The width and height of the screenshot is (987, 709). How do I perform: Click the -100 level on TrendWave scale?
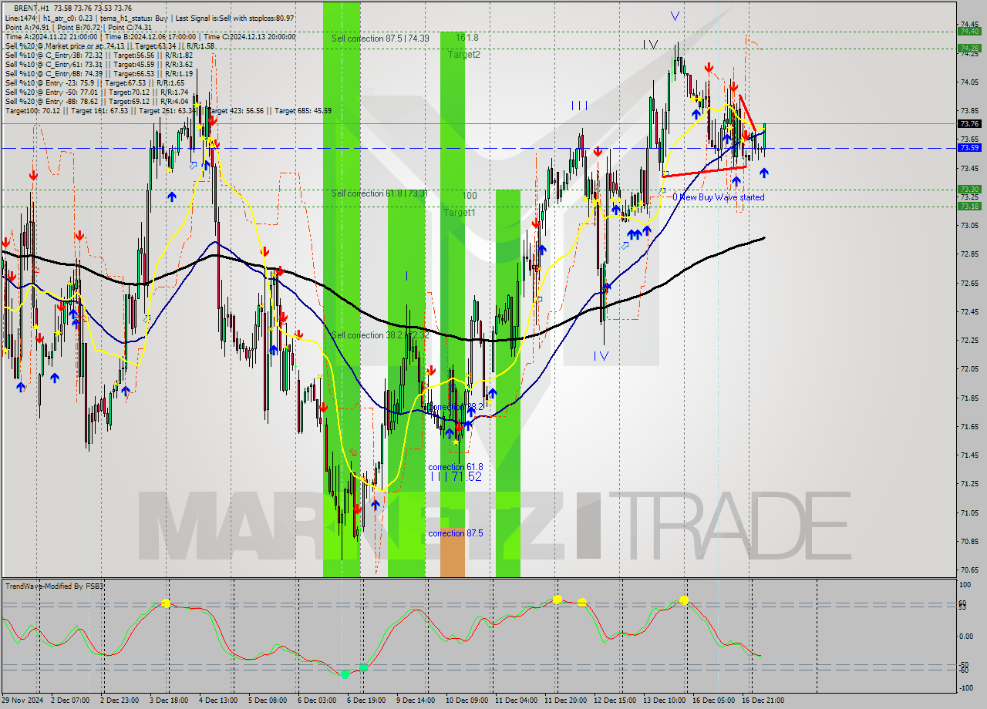pyautogui.click(x=968, y=687)
